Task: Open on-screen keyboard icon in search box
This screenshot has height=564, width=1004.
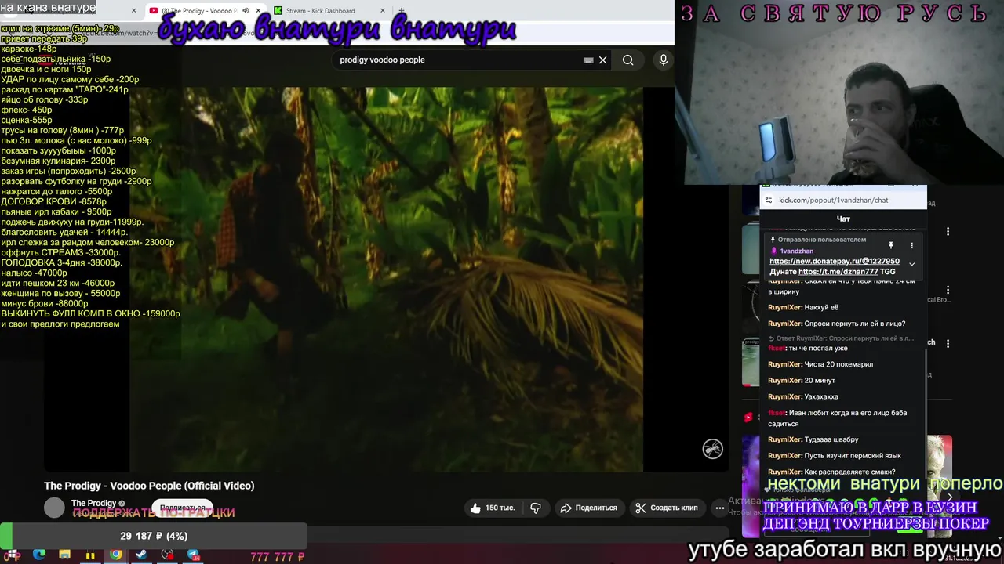Action: (588, 60)
